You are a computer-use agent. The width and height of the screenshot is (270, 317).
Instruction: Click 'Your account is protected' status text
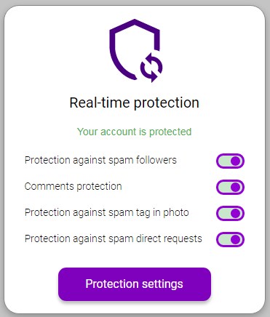[x=135, y=132]
